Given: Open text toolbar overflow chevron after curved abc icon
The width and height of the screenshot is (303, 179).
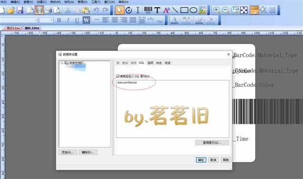Looking at the screenshot, I should coord(166,20).
